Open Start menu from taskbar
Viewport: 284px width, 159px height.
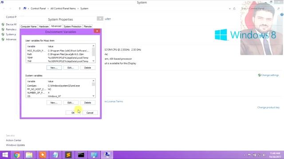[x=5, y=155]
